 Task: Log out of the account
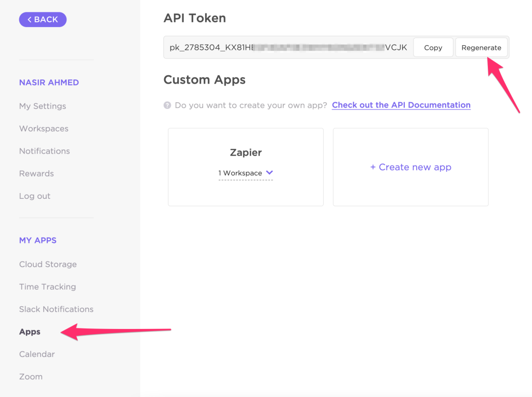[x=35, y=196]
